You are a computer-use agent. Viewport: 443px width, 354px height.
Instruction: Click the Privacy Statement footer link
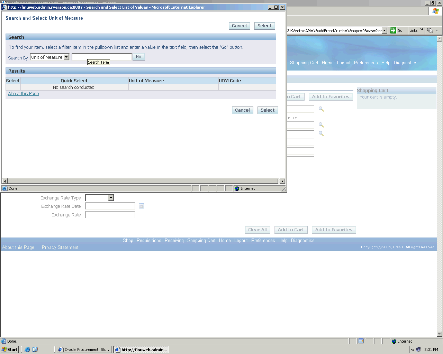pyautogui.click(x=60, y=248)
